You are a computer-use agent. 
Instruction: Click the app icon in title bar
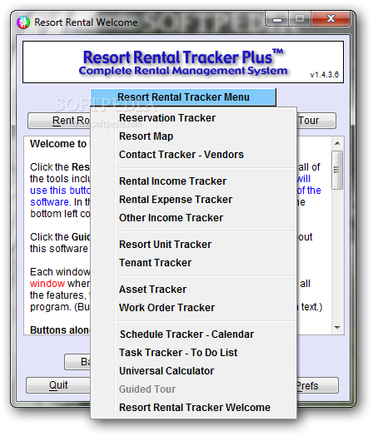tap(23, 22)
